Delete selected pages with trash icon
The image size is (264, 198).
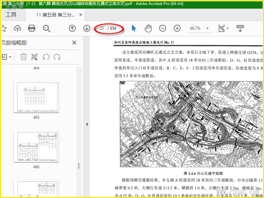23,57
